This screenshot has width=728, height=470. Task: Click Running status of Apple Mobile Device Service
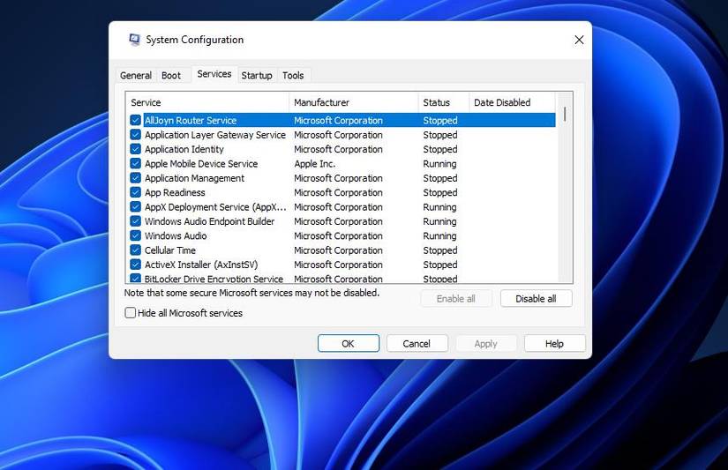439,164
